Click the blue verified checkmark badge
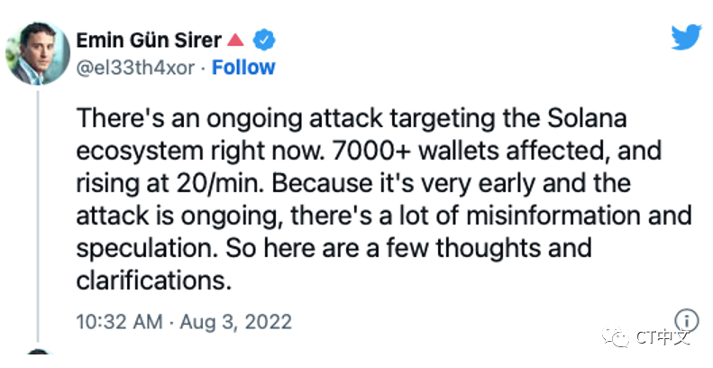Viewport: 713px width, 368px height. [x=264, y=40]
